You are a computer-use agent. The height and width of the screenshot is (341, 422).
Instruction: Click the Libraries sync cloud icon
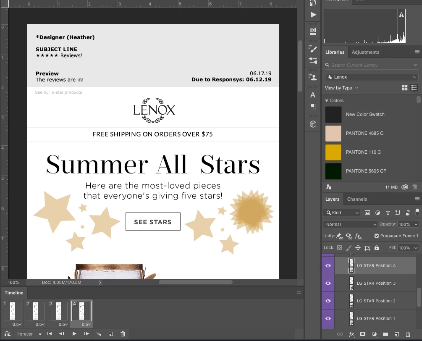tap(405, 187)
